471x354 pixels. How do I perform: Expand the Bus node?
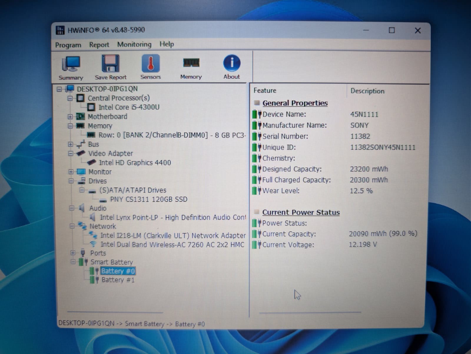point(70,144)
